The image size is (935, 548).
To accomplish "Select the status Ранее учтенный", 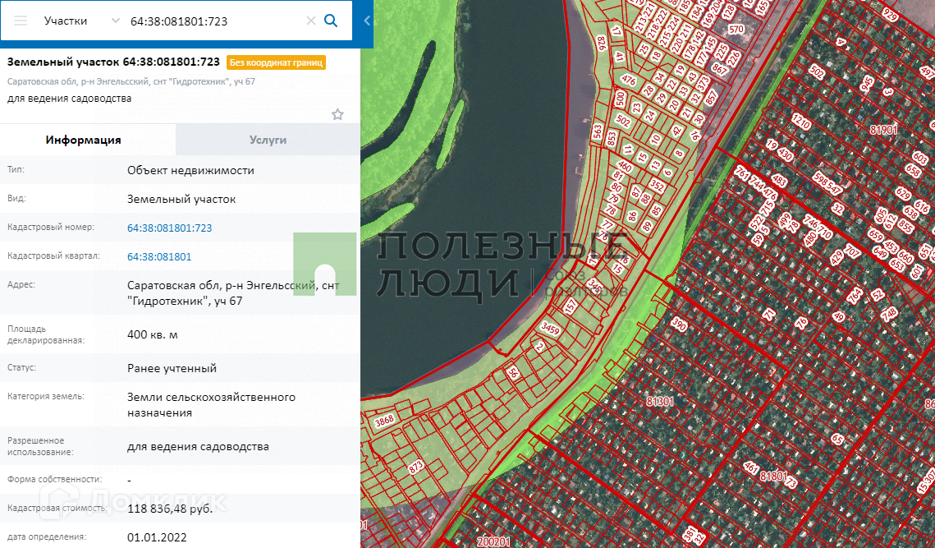I will point(172,368).
